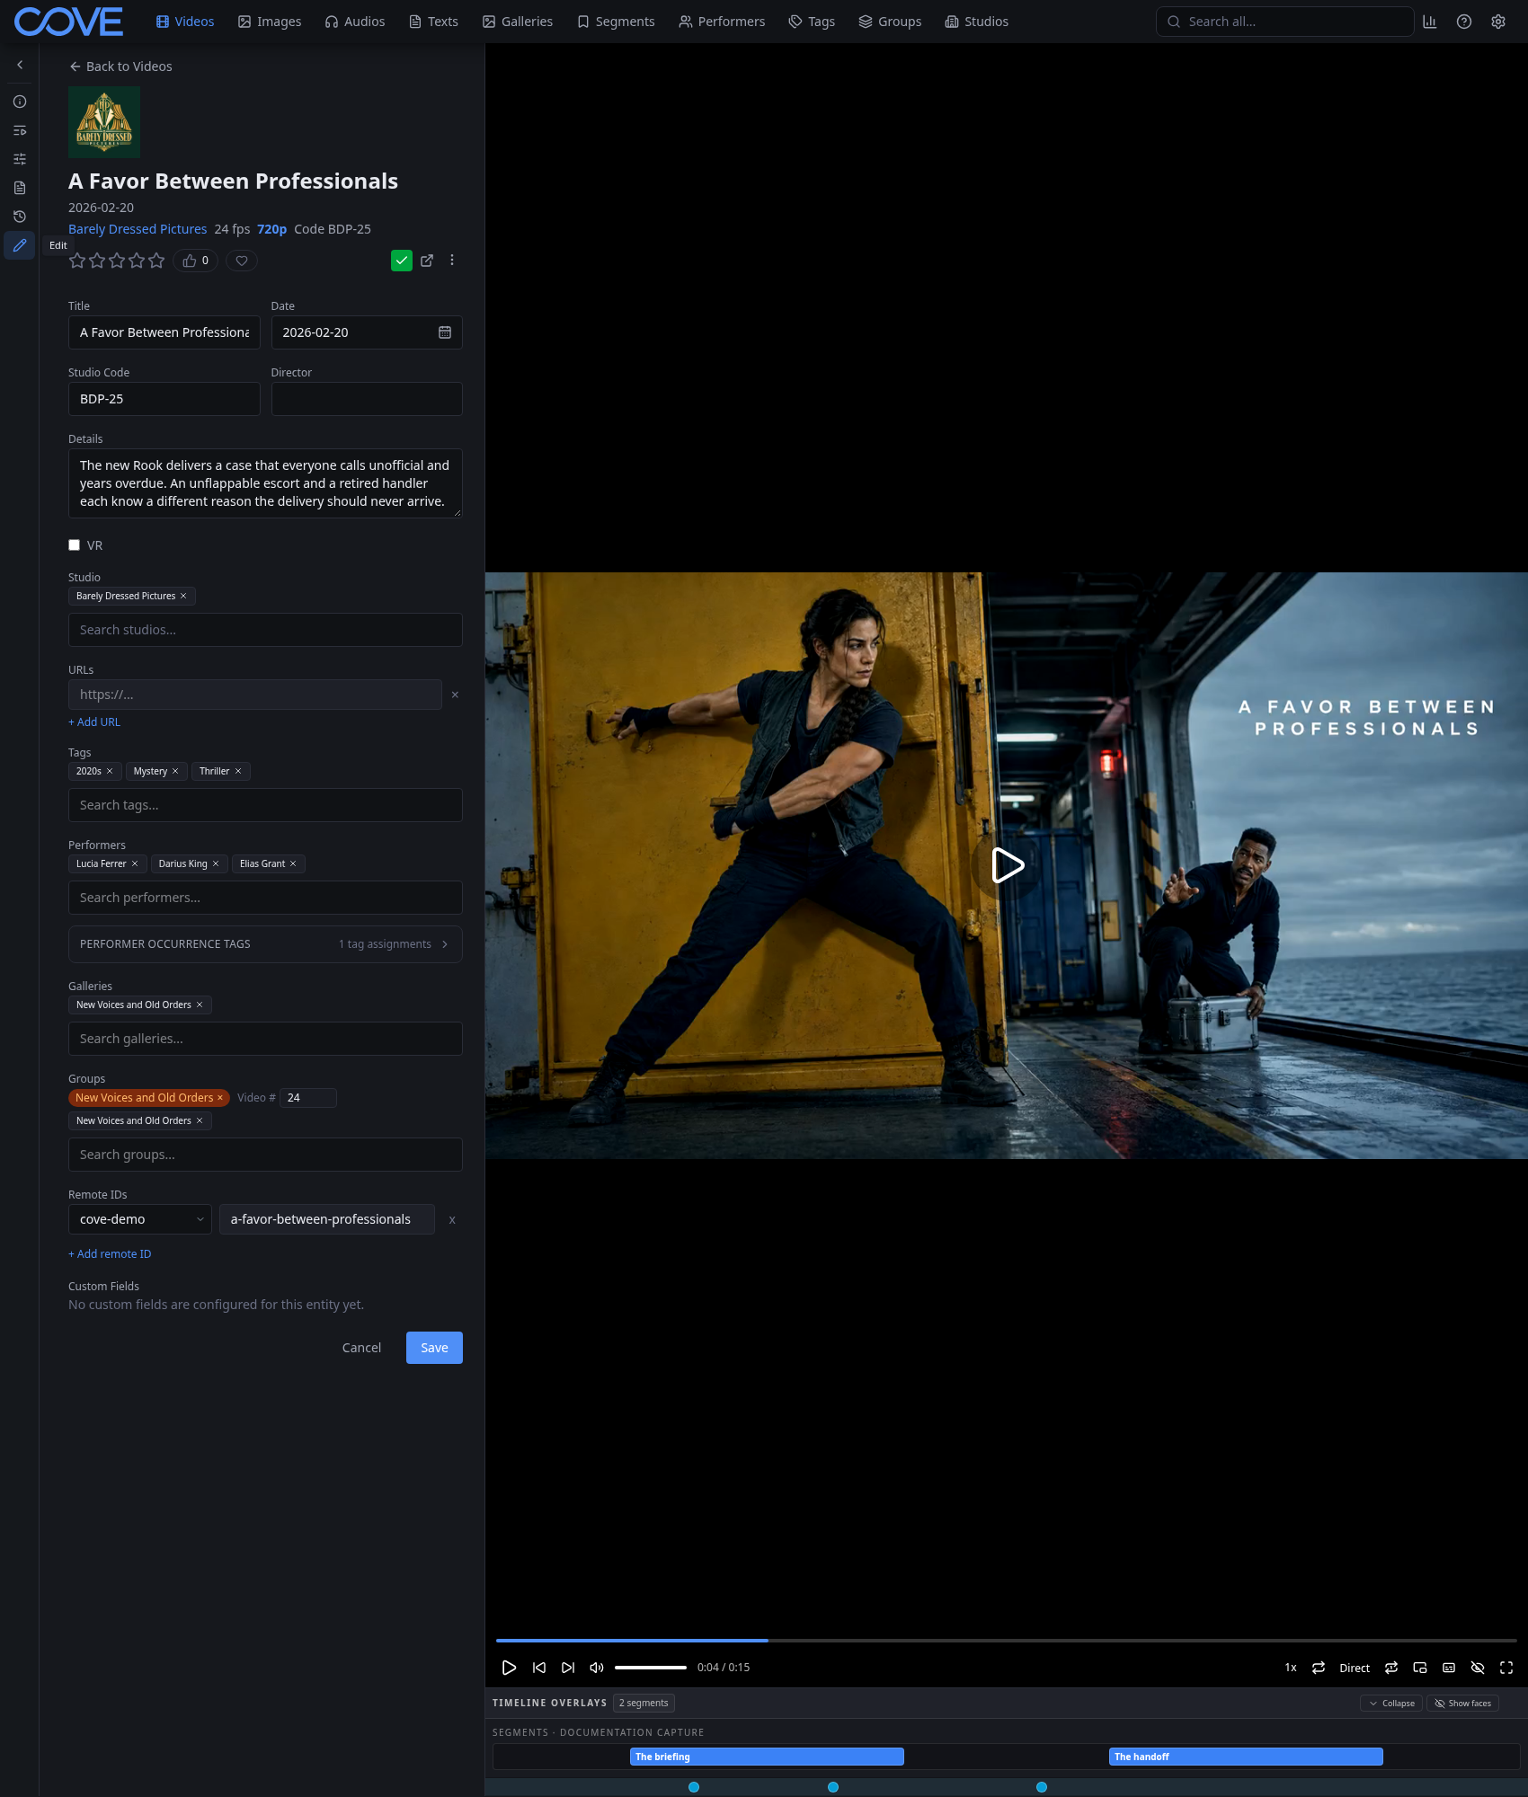The width and height of the screenshot is (1528, 1797).
Task: Click the Add URL link
Action: tap(94, 722)
